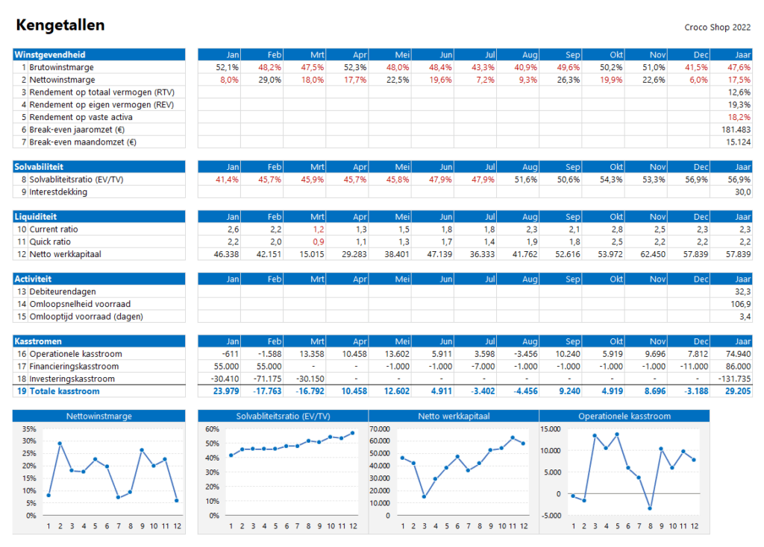Select the Solvabiliteitsratio (EV/TV) chart
This screenshot has width=764, height=547.
282,473
